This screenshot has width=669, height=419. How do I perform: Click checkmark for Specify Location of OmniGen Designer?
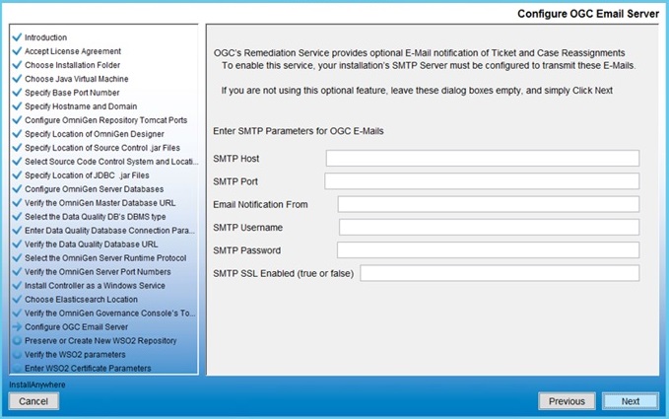pyautogui.click(x=17, y=134)
